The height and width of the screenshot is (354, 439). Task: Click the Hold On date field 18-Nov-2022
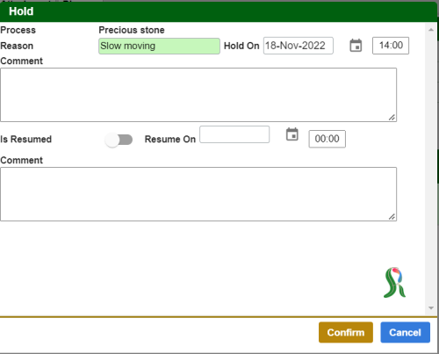(299, 46)
